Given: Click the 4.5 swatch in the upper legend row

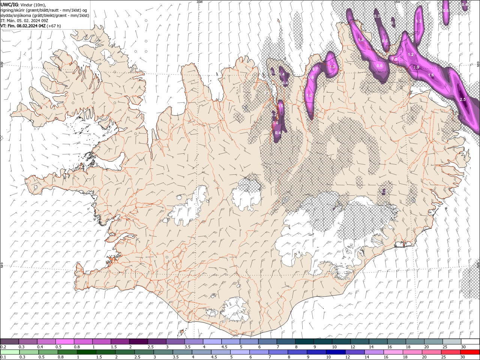Looking at the screenshot, I should 230,342.
